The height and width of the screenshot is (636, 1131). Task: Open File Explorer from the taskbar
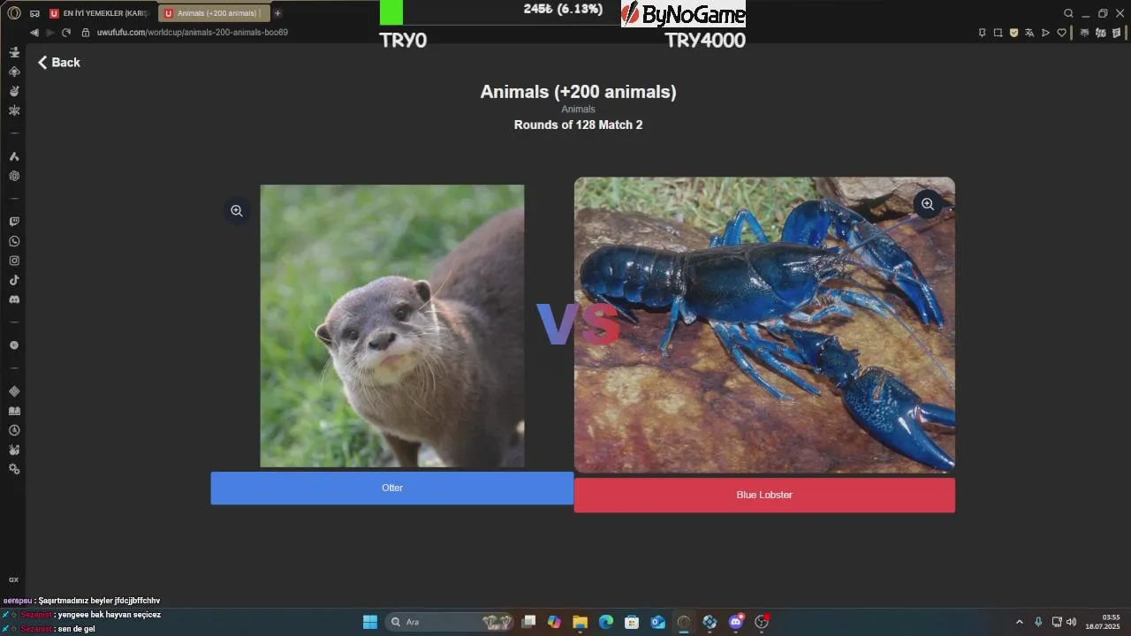pos(580,622)
